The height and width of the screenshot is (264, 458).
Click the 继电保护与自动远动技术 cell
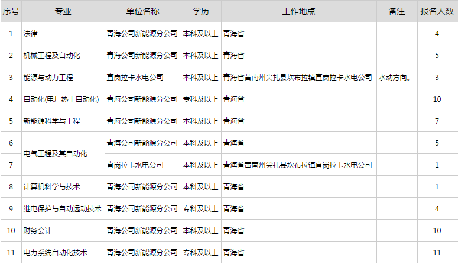(x=62, y=209)
